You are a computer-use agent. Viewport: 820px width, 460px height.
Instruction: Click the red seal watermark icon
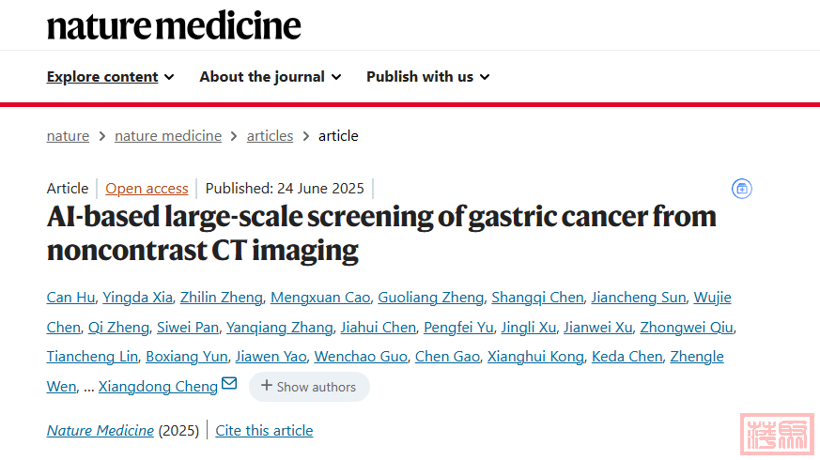pyautogui.click(x=776, y=434)
